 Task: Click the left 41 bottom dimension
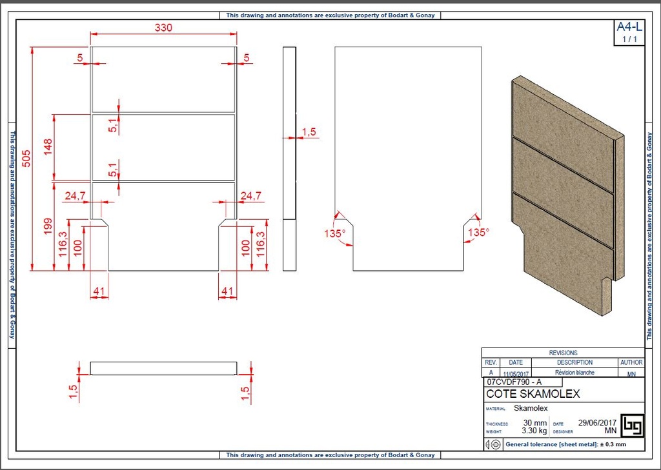[x=99, y=291]
